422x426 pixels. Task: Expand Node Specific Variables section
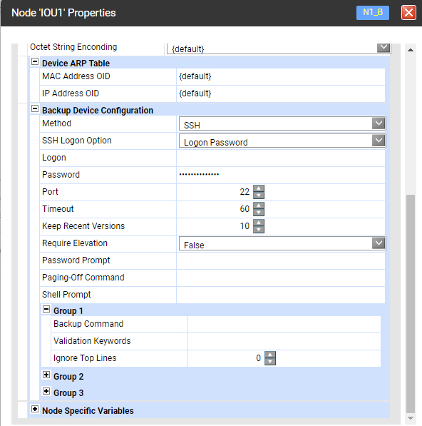coord(35,409)
